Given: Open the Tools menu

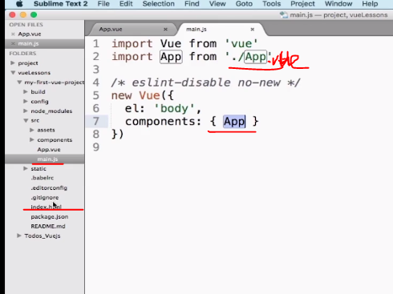Looking at the screenshot, I should click(271, 4).
